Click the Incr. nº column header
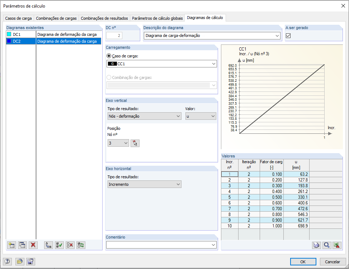The width and height of the screenshot is (349, 269). (x=230, y=165)
